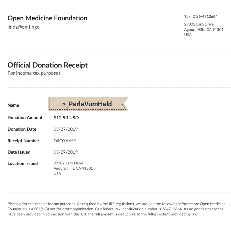Click the >_PerleVomHeld name ribbon
The width and height of the screenshot is (231, 242).
point(88,104)
